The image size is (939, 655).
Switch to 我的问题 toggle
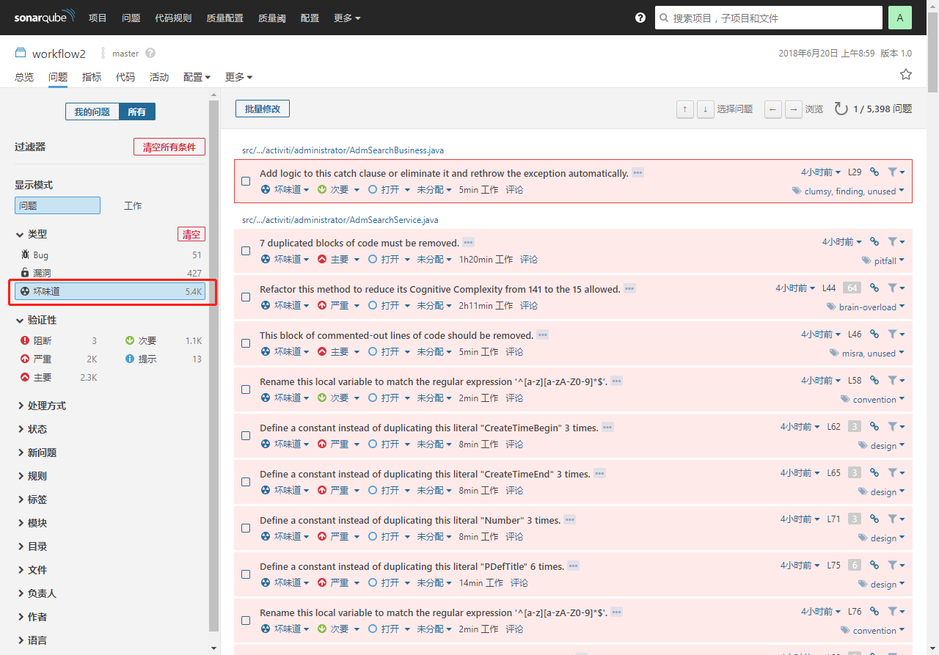tap(92, 111)
